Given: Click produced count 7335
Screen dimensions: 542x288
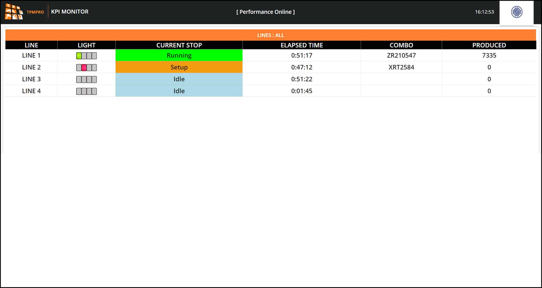Looking at the screenshot, I should click(x=489, y=55).
